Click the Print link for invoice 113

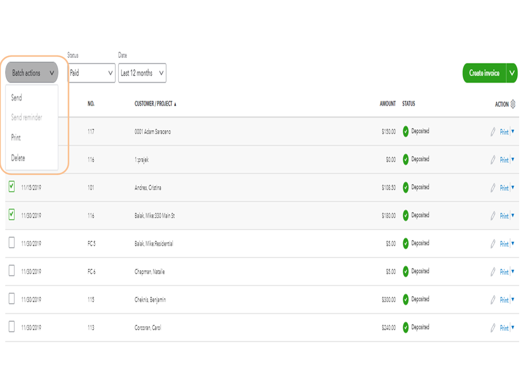[x=504, y=328]
